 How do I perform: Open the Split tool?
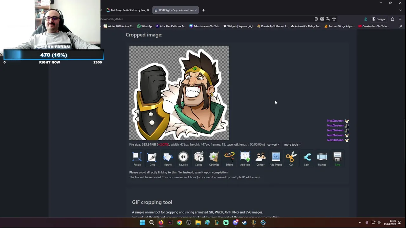coord(307,159)
